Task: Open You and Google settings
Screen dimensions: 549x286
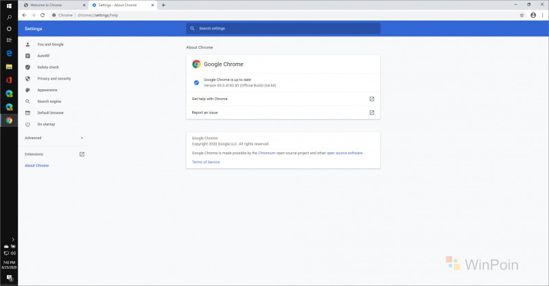Action: [50, 45]
